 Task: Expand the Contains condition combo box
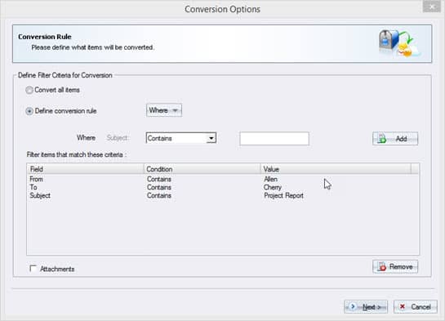click(181, 138)
